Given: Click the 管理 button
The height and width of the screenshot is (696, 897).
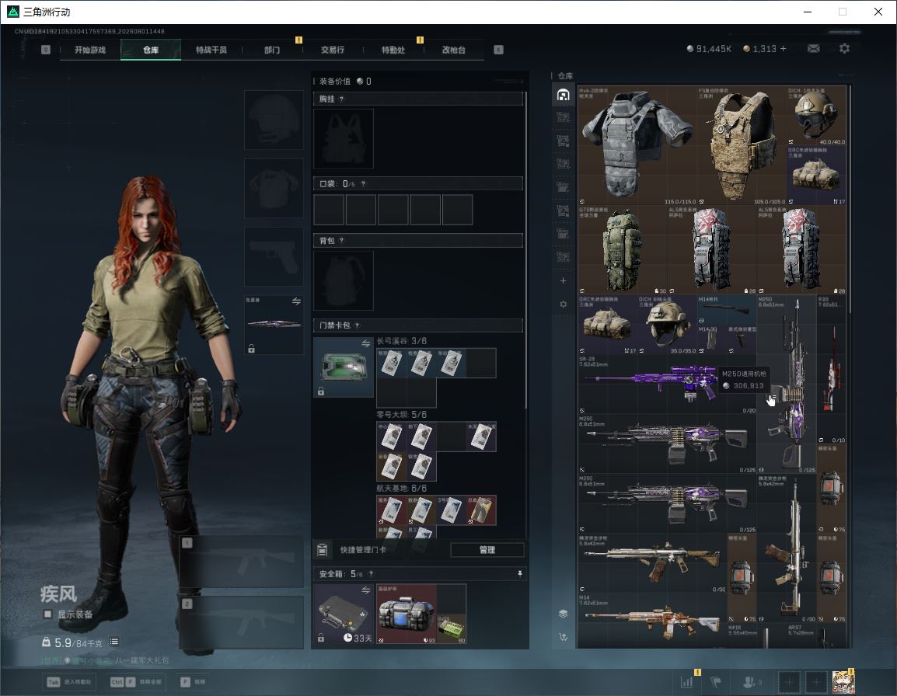Looking at the screenshot, I should tap(487, 550).
